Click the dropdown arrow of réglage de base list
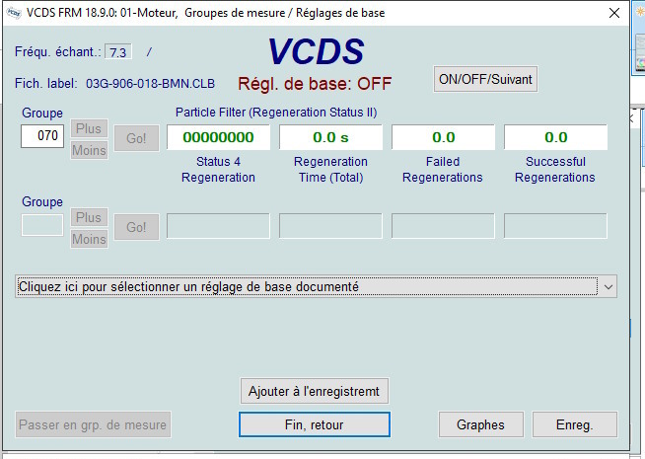Viewport: 645px width, 459px height. point(609,287)
